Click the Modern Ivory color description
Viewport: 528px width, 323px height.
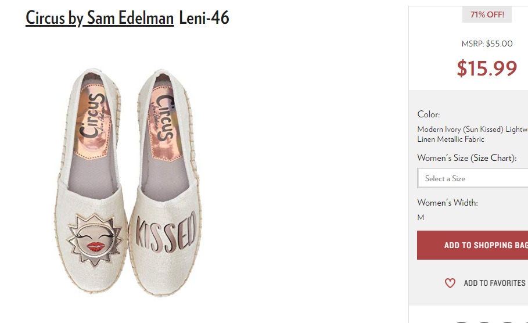[472, 134]
